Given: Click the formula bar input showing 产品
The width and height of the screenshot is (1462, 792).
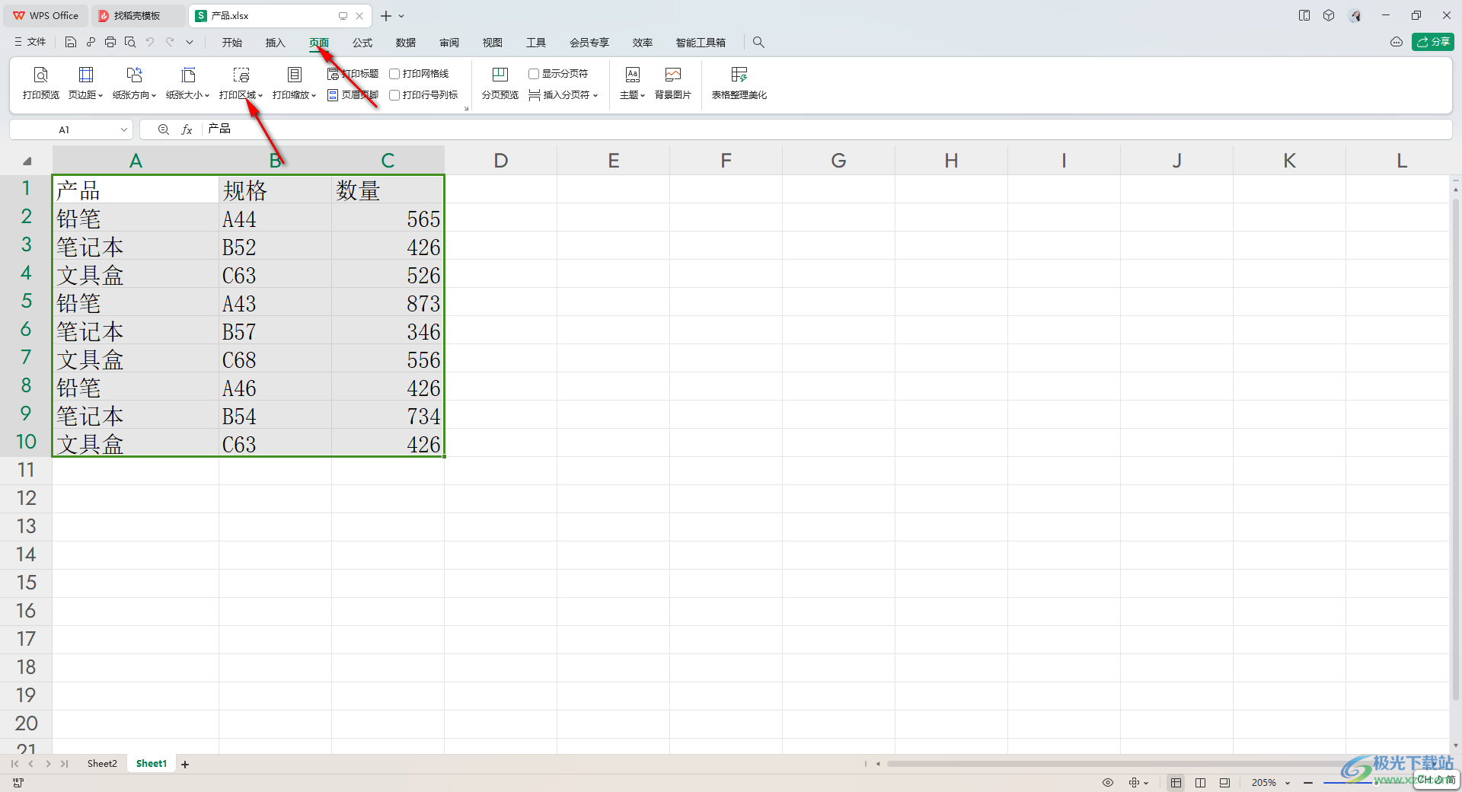Looking at the screenshot, I should click(x=826, y=129).
